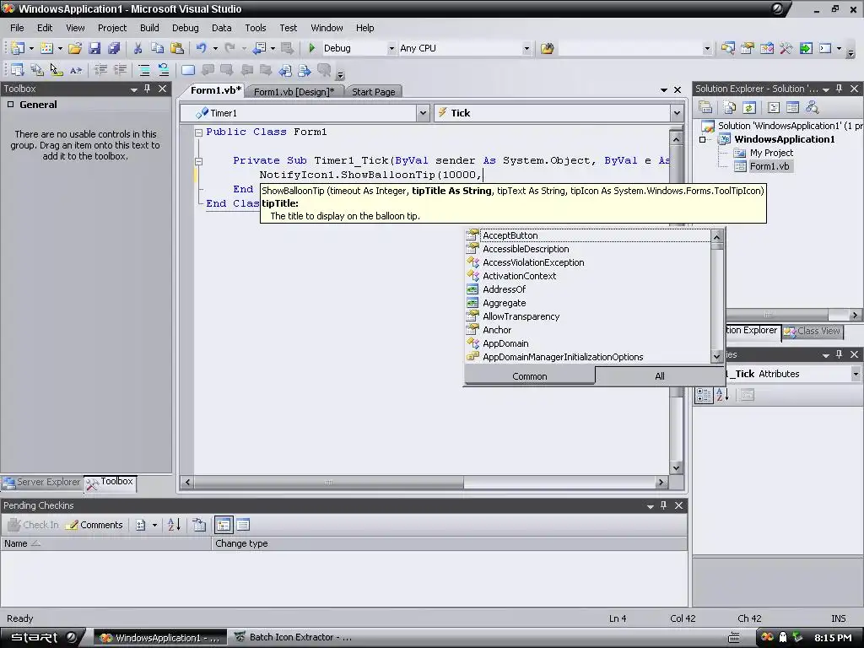Open the Properties Window toolbar icon

[748, 48]
